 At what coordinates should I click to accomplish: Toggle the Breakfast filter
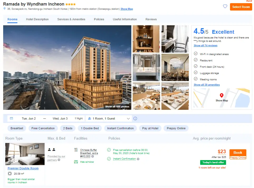[x=17, y=128]
